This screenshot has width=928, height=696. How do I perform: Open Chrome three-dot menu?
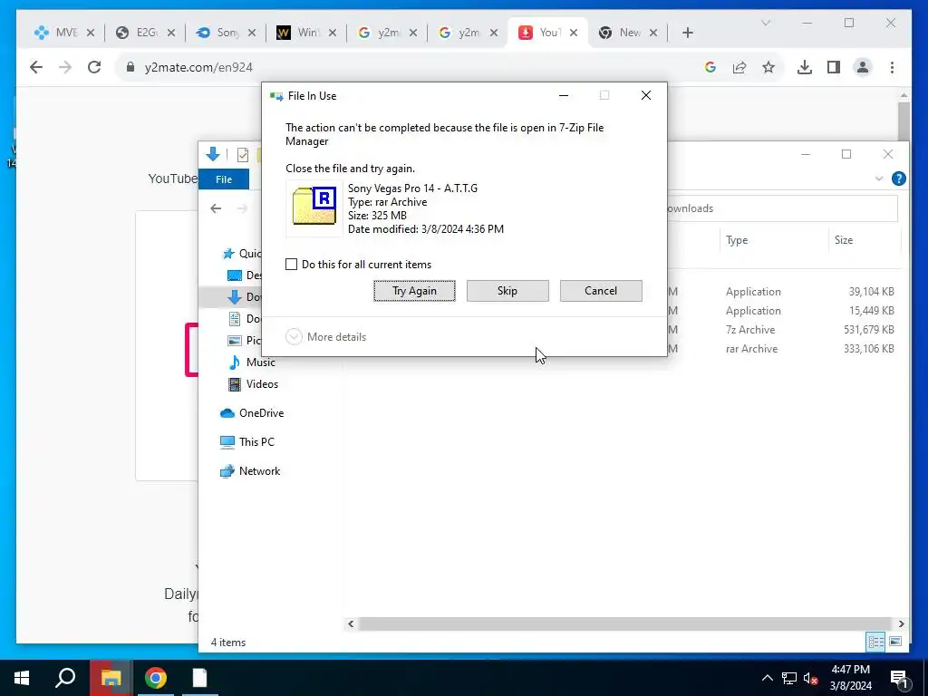click(x=892, y=67)
